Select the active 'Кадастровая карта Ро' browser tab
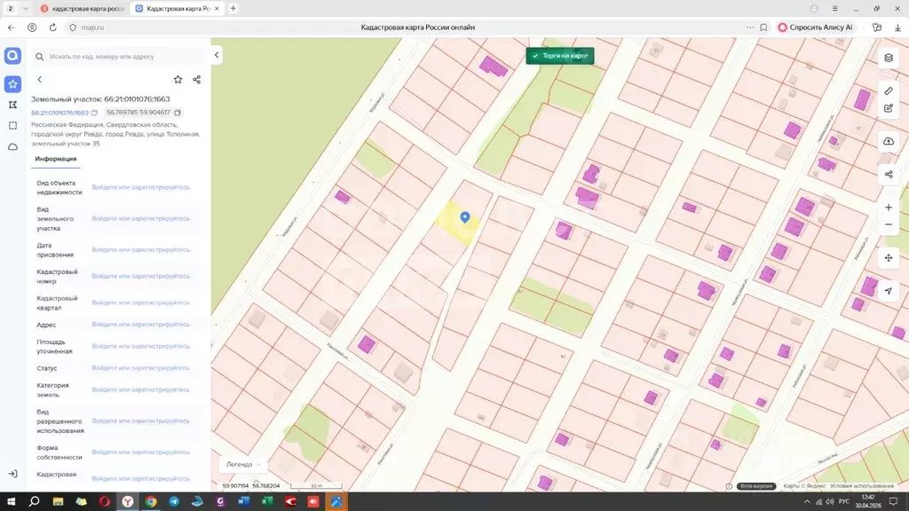Image resolution: width=909 pixels, height=511 pixels. click(x=177, y=9)
